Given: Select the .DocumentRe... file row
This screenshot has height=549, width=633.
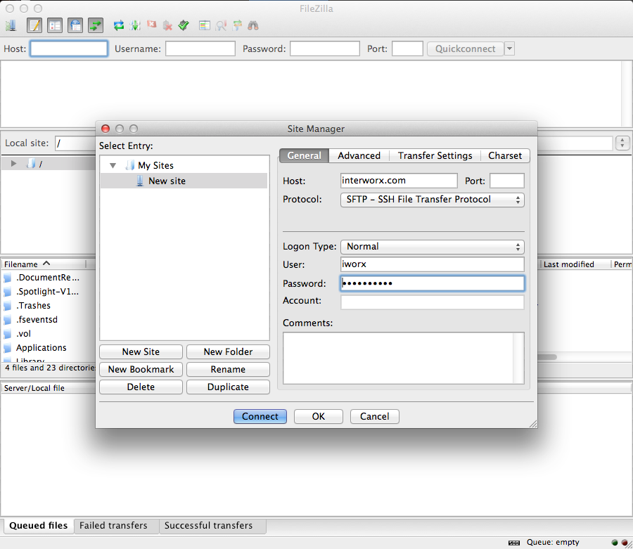Looking at the screenshot, I should tap(48, 278).
